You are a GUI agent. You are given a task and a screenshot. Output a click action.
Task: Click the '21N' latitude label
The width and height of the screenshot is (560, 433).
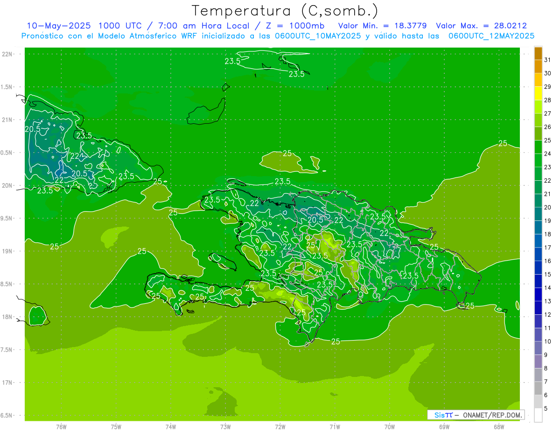pyautogui.click(x=7, y=120)
